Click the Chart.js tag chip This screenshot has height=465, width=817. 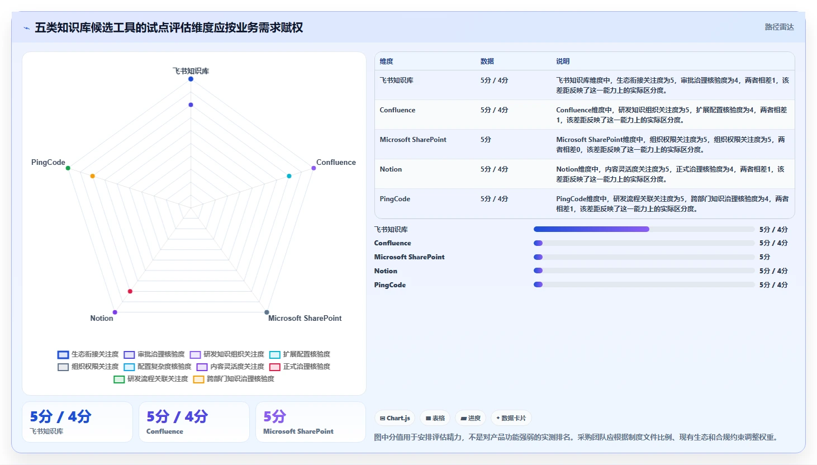pyautogui.click(x=395, y=418)
